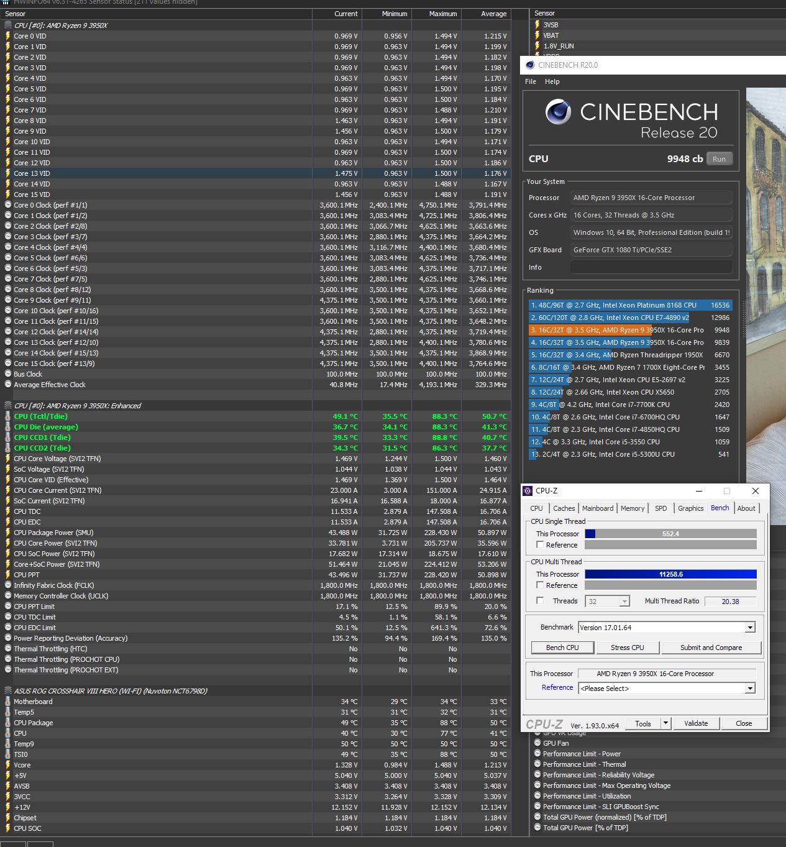Click the thermometer icon beside CPU (Tctl/Tdie)
The image size is (786, 847).
pyautogui.click(x=8, y=416)
